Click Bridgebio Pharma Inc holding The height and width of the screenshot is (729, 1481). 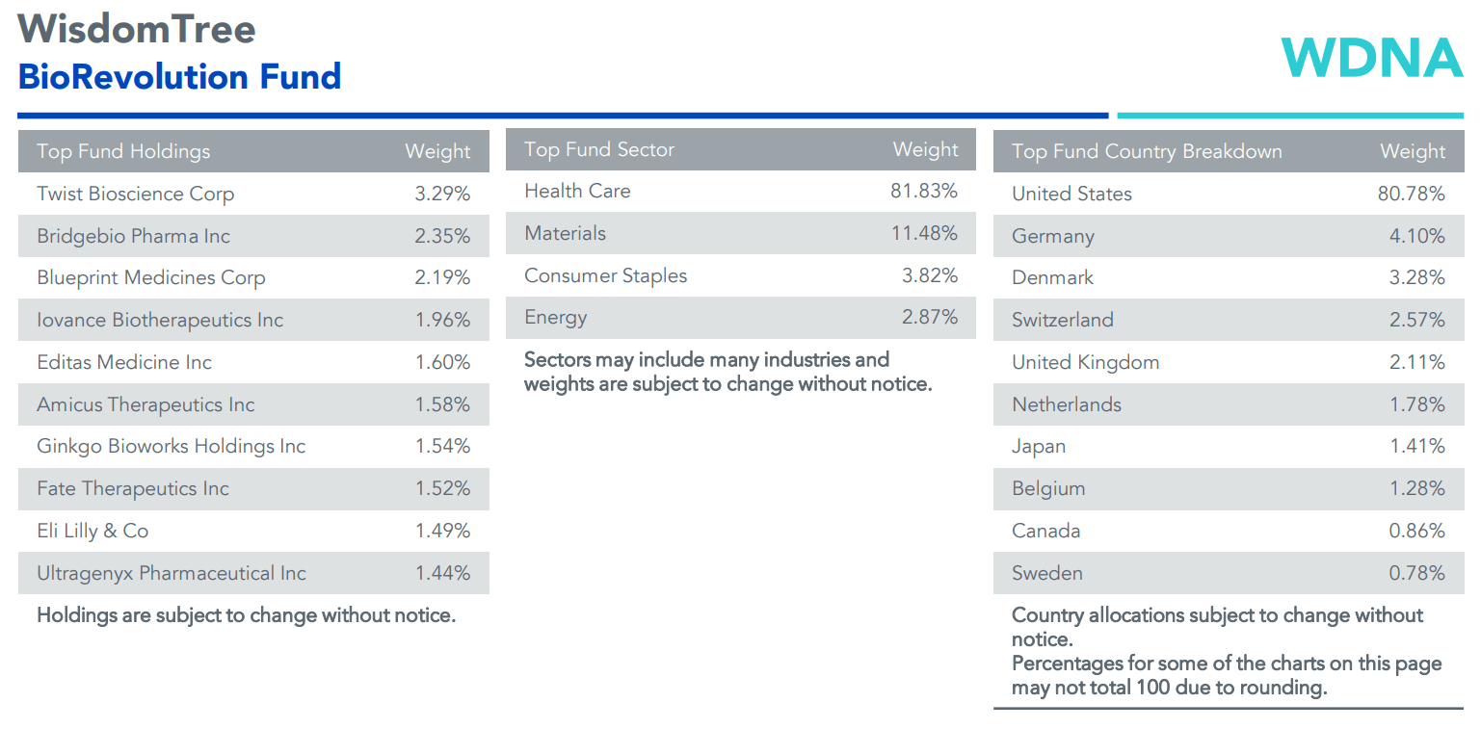pyautogui.click(x=134, y=236)
